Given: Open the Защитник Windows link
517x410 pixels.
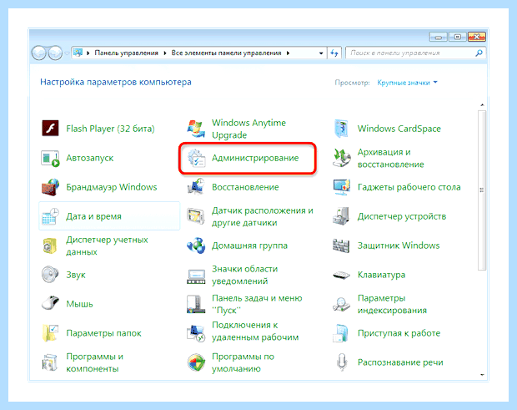Looking at the screenshot, I should pyautogui.click(x=399, y=245).
